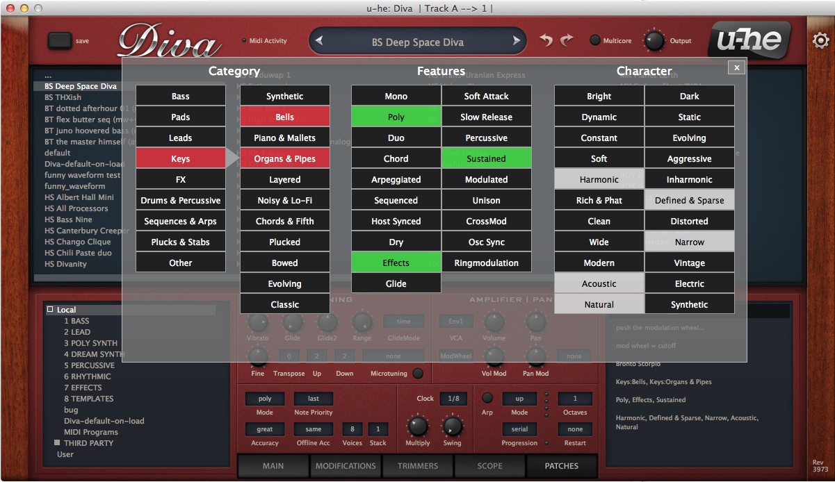
Task: Toggle the Poly feature tag
Action: click(x=396, y=117)
